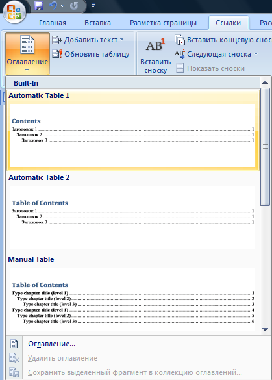Open the Главная ribbon tab
The width and height of the screenshot is (272, 380).
[x=53, y=23]
